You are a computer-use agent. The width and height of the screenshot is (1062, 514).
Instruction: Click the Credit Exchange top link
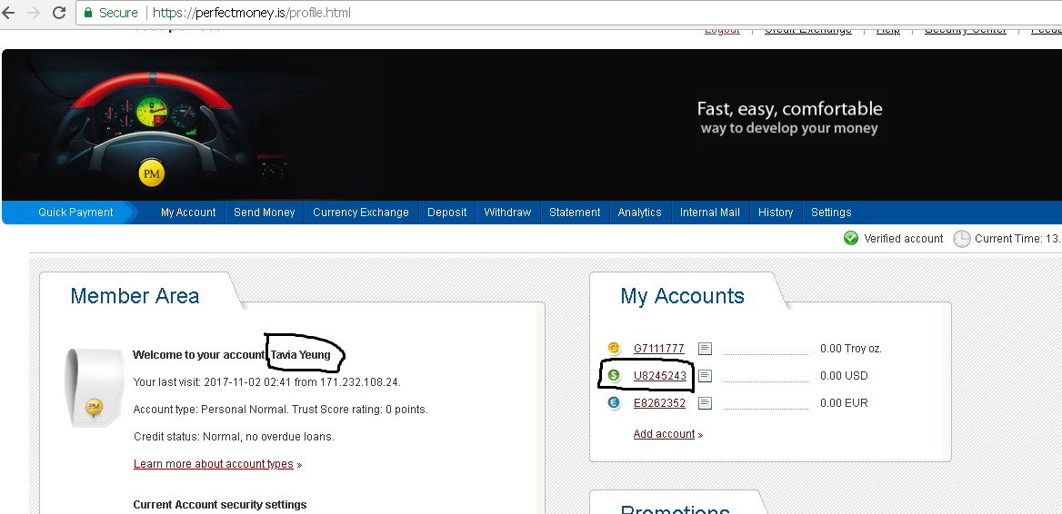coord(808,31)
